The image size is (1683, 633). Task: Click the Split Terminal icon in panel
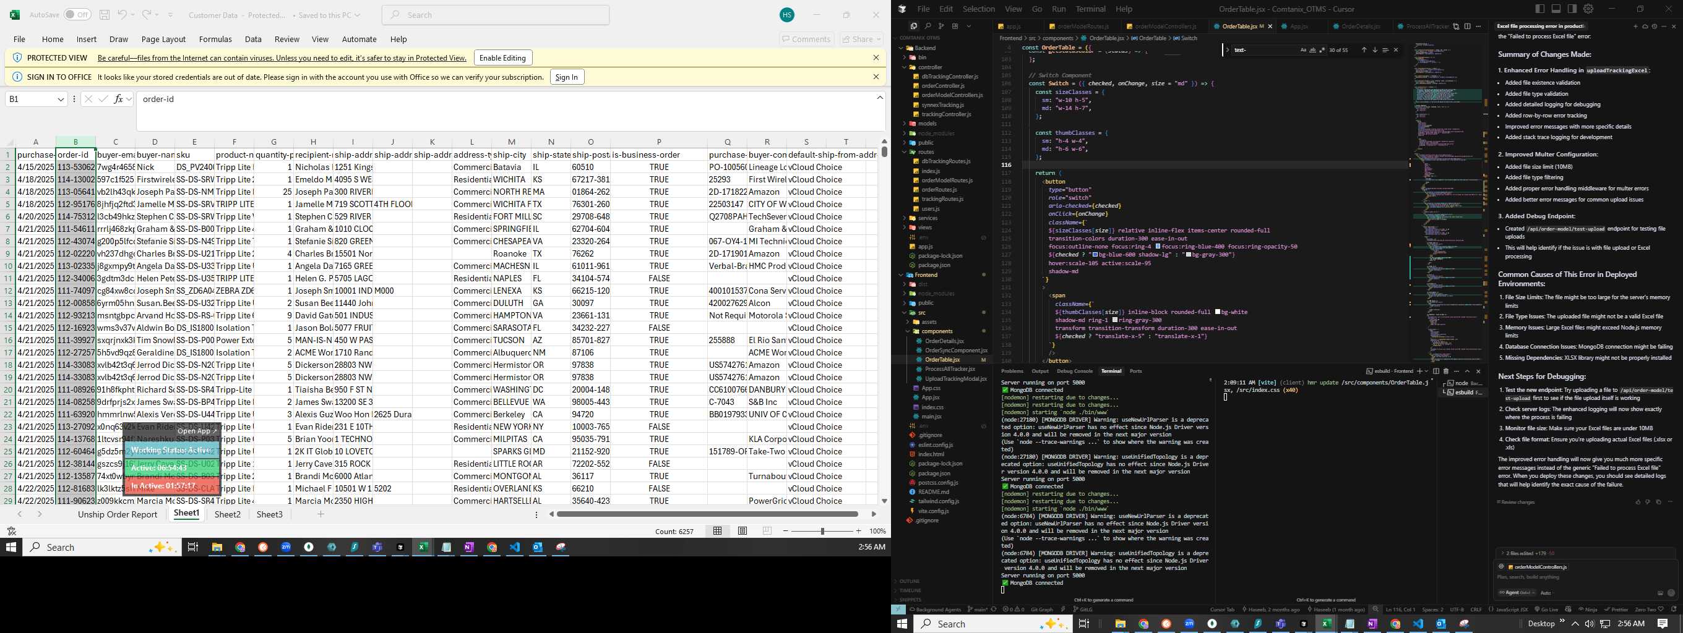click(x=1436, y=371)
